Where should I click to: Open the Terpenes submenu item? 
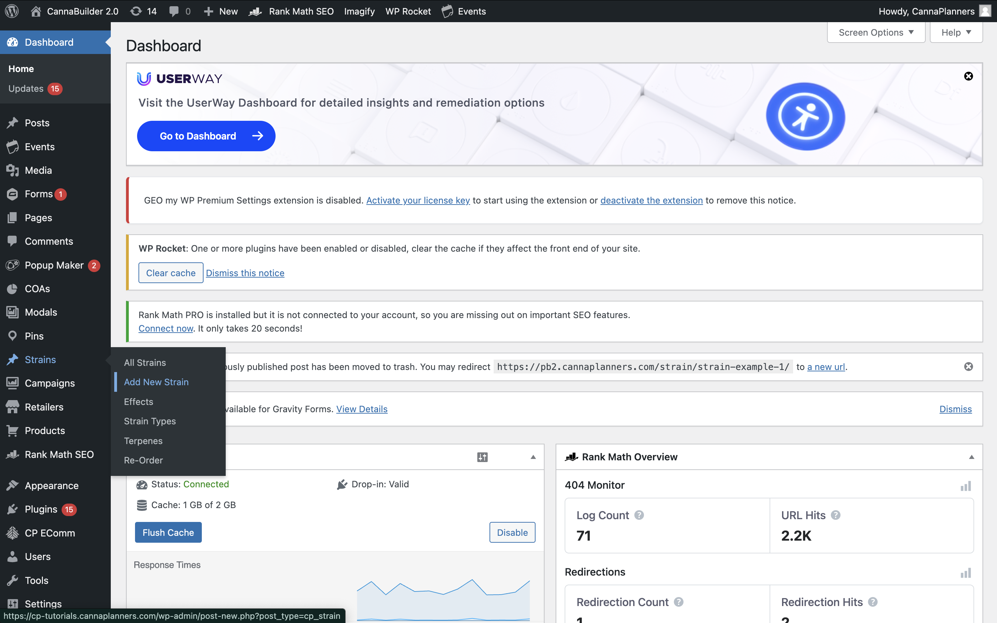[x=143, y=441]
